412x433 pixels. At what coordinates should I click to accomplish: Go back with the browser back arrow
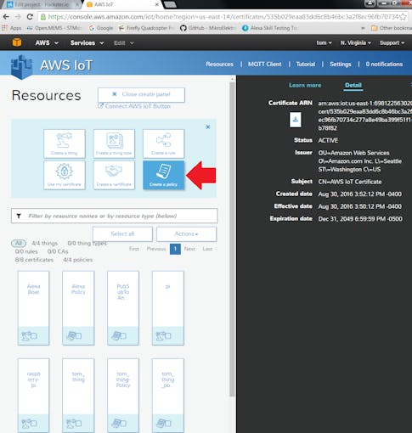point(6,17)
